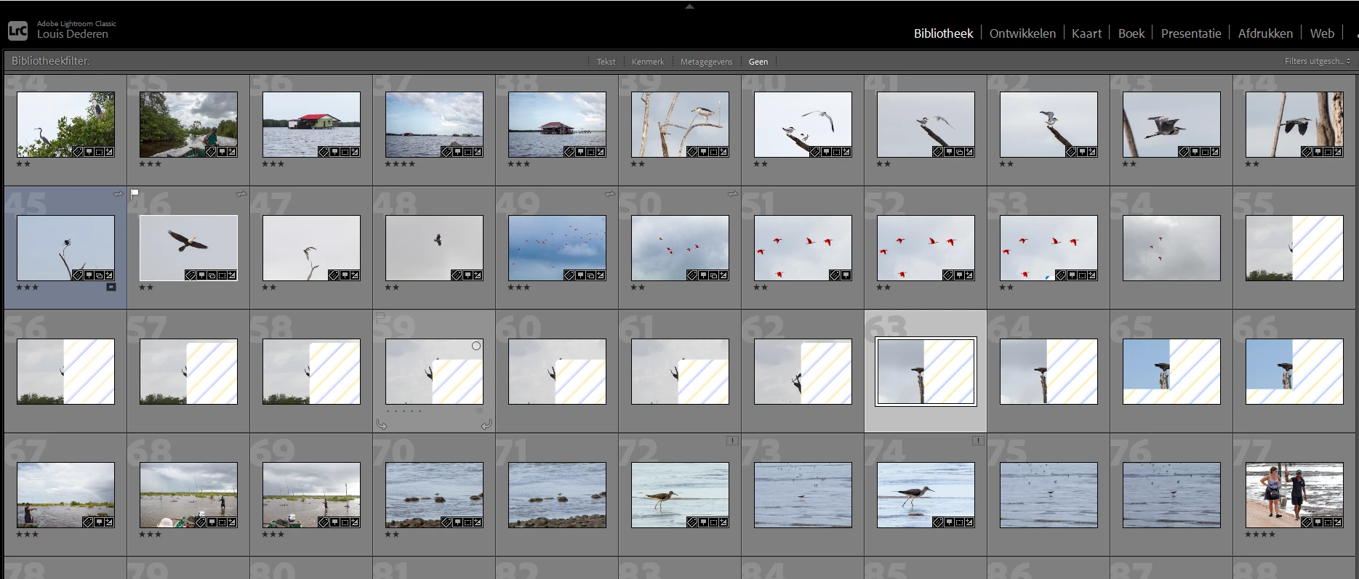Screen dimensions: 1359x579
Task: Select the Bibliotheek module tab
Action: click(943, 33)
